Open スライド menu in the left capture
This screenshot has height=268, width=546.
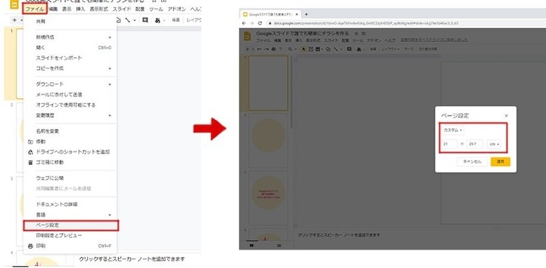coord(122,10)
